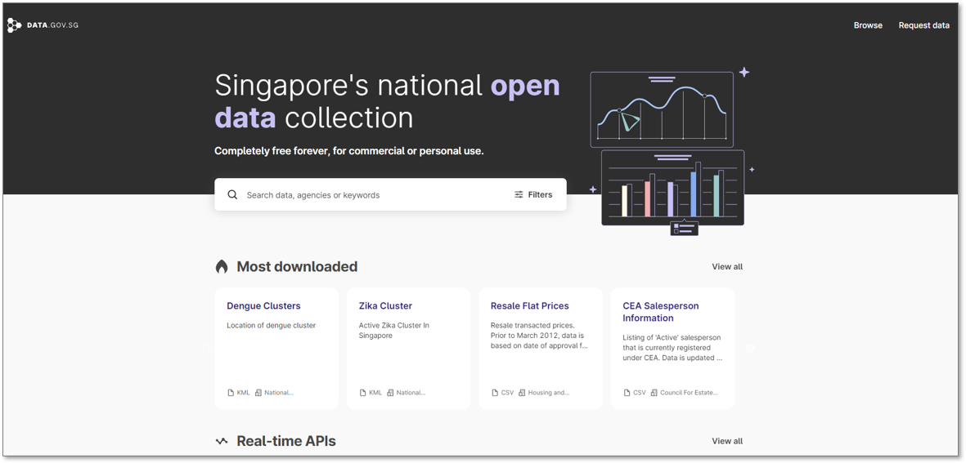Click agency icon beside Housing and... label
Image resolution: width=966 pixels, height=463 pixels.
point(522,392)
